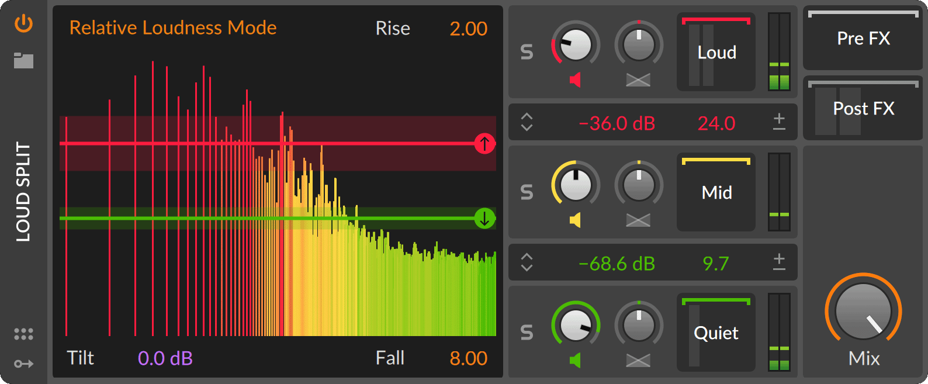
Task: Open the Post FX chain slot
Action: (x=863, y=109)
